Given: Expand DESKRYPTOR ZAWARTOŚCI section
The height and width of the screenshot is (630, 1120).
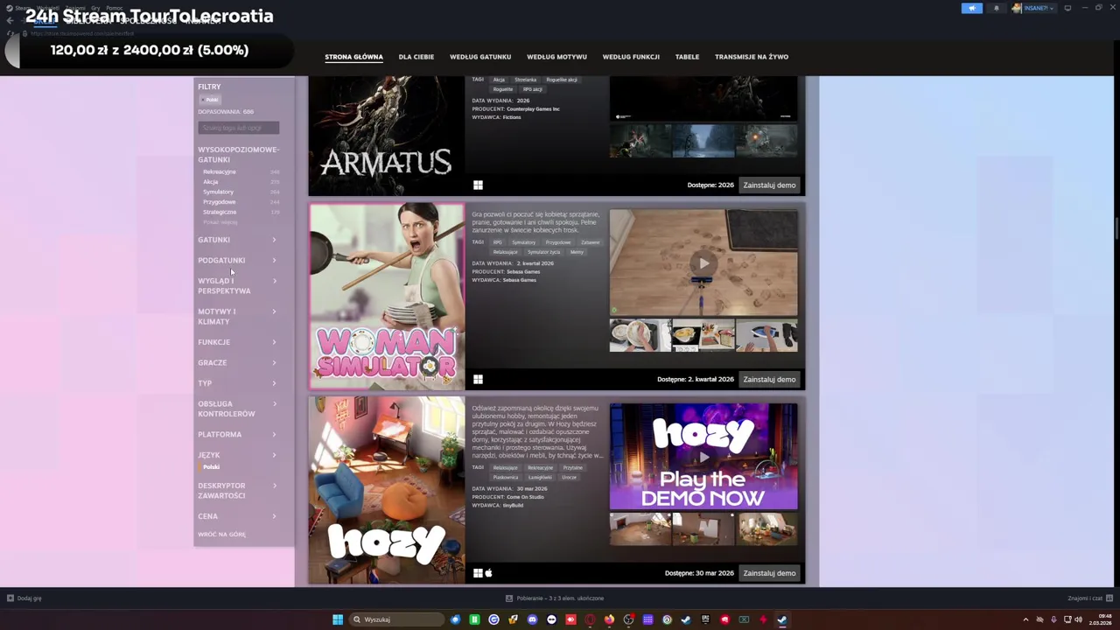Looking at the screenshot, I should pos(237,491).
